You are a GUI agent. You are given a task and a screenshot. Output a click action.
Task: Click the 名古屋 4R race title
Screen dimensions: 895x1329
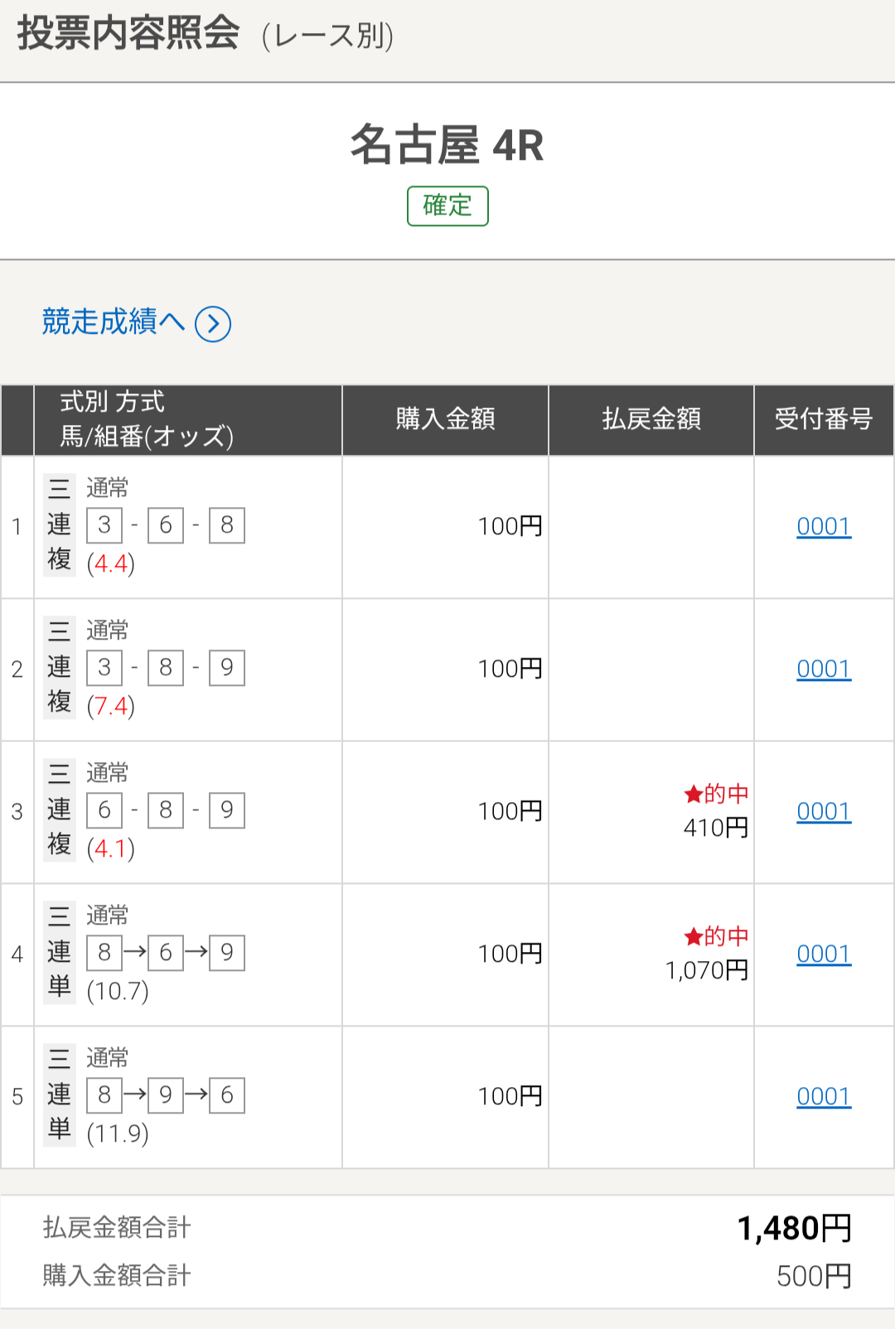pyautogui.click(x=447, y=146)
